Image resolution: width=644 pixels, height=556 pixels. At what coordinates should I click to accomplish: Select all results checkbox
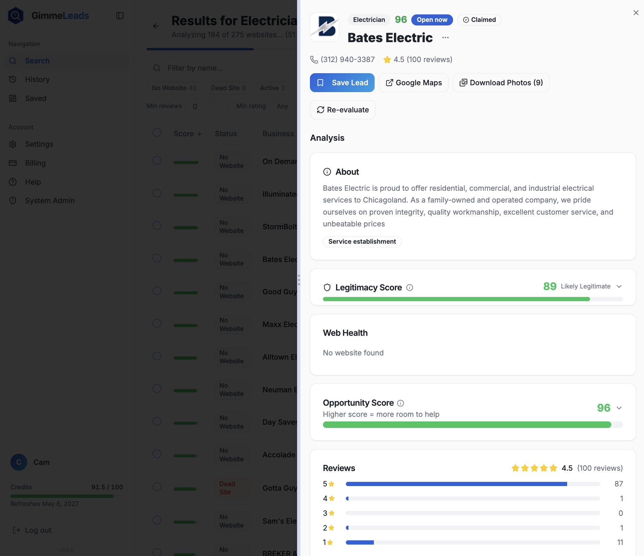[x=157, y=132]
